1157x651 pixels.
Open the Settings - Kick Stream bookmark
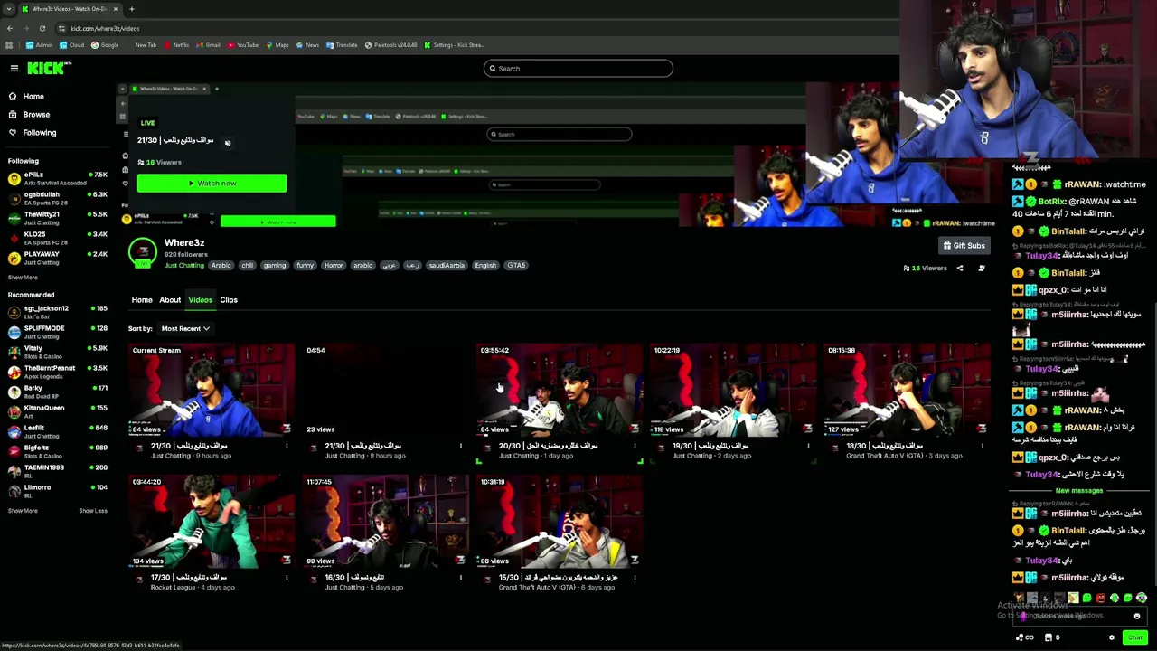coord(455,45)
